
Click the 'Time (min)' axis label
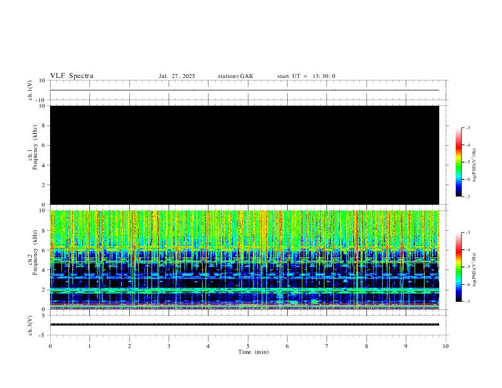pyautogui.click(x=254, y=352)
